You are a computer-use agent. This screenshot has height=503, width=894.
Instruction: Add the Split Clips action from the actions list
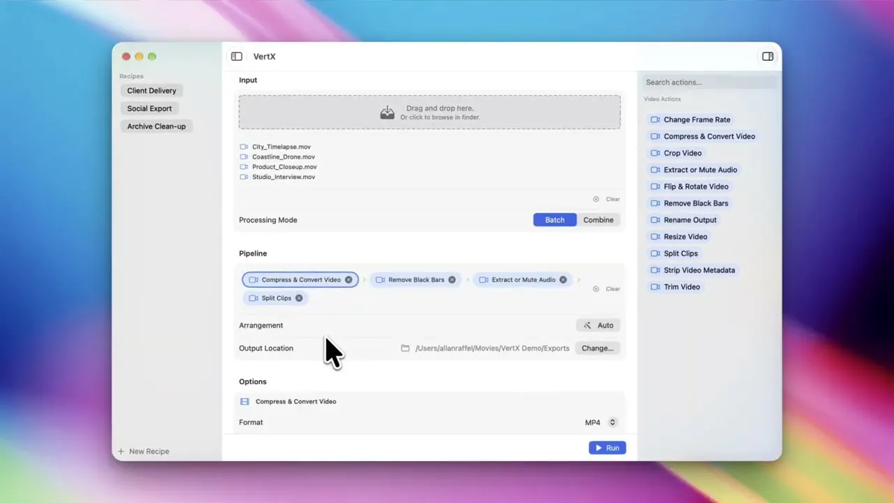coord(674,254)
